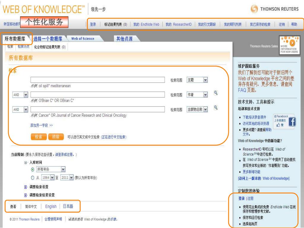This screenshot has width=304, height=228.
Task: Click the publication name input field
Action: point(98,109)
